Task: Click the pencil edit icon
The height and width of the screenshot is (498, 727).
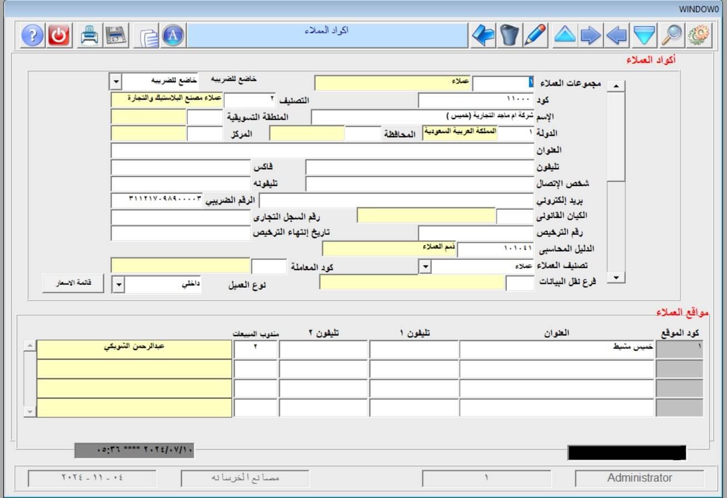Action: [535, 36]
